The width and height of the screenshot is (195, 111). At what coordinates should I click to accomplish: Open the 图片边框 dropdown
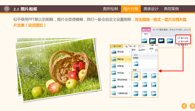click(184, 38)
